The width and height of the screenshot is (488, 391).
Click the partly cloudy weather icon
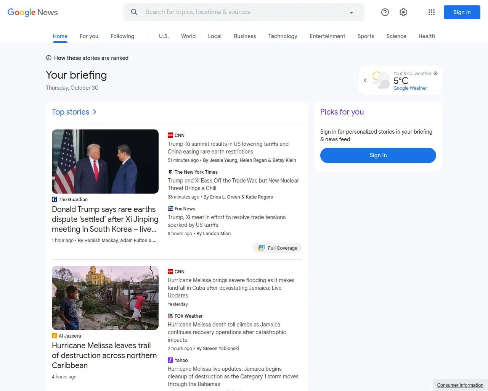(x=381, y=80)
